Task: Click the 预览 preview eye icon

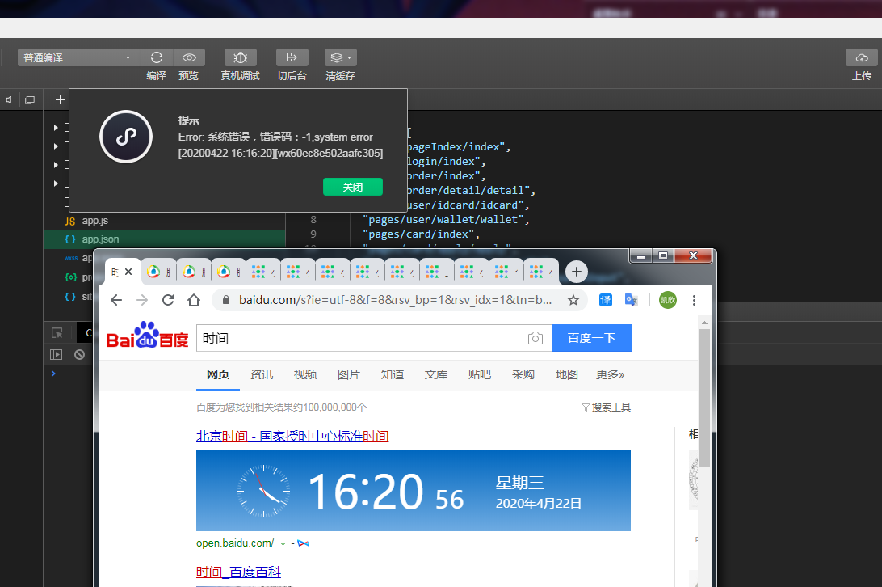Action: (189, 57)
